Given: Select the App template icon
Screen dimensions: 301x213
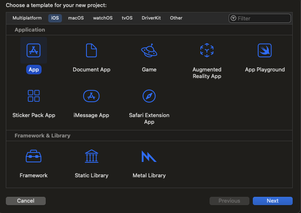Looking at the screenshot, I should (34, 51).
